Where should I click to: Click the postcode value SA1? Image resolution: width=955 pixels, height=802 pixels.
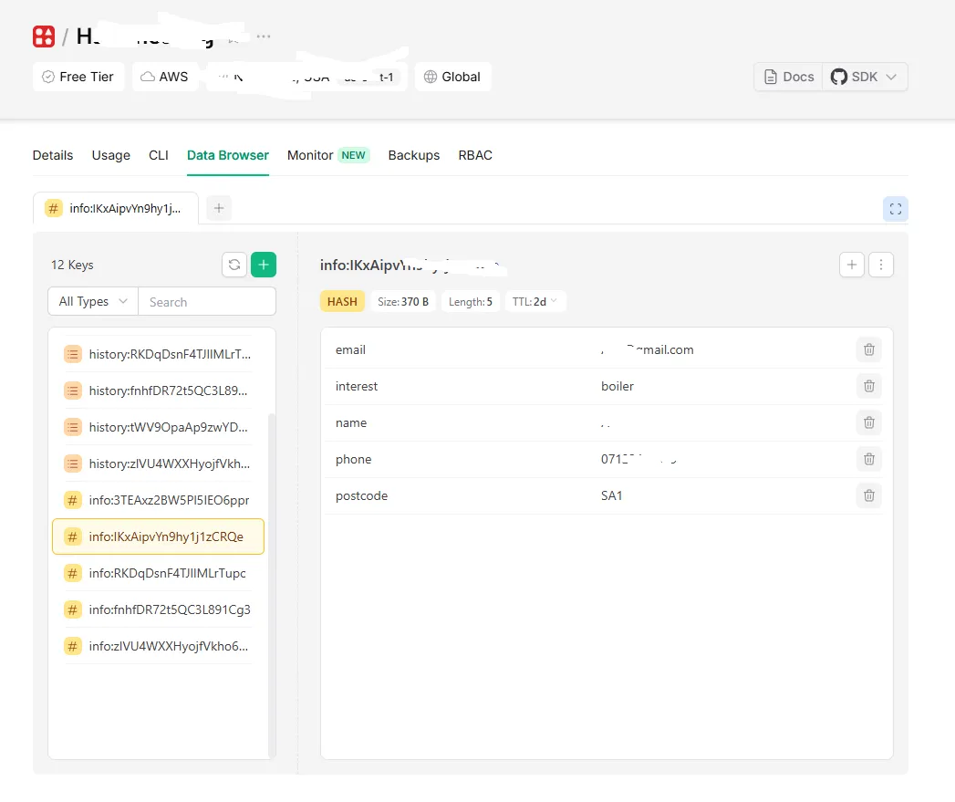(x=611, y=496)
